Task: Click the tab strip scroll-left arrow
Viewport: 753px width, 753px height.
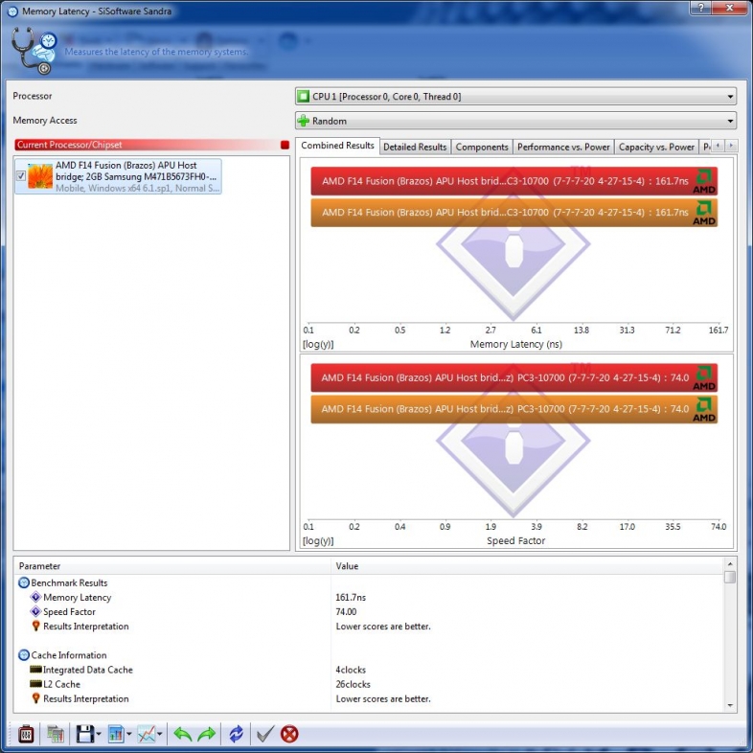Action: [x=719, y=145]
